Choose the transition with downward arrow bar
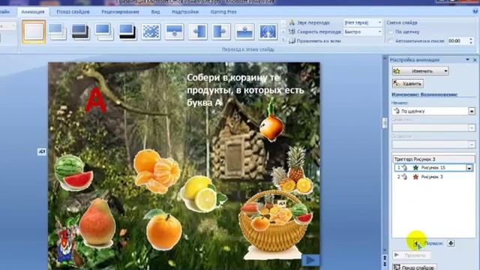This screenshot has height=270, width=480. (175, 31)
